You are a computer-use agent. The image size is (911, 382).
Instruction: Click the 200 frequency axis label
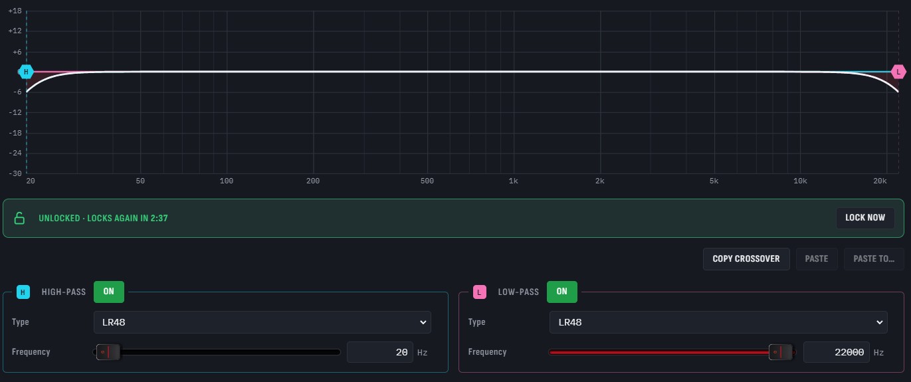tap(313, 181)
